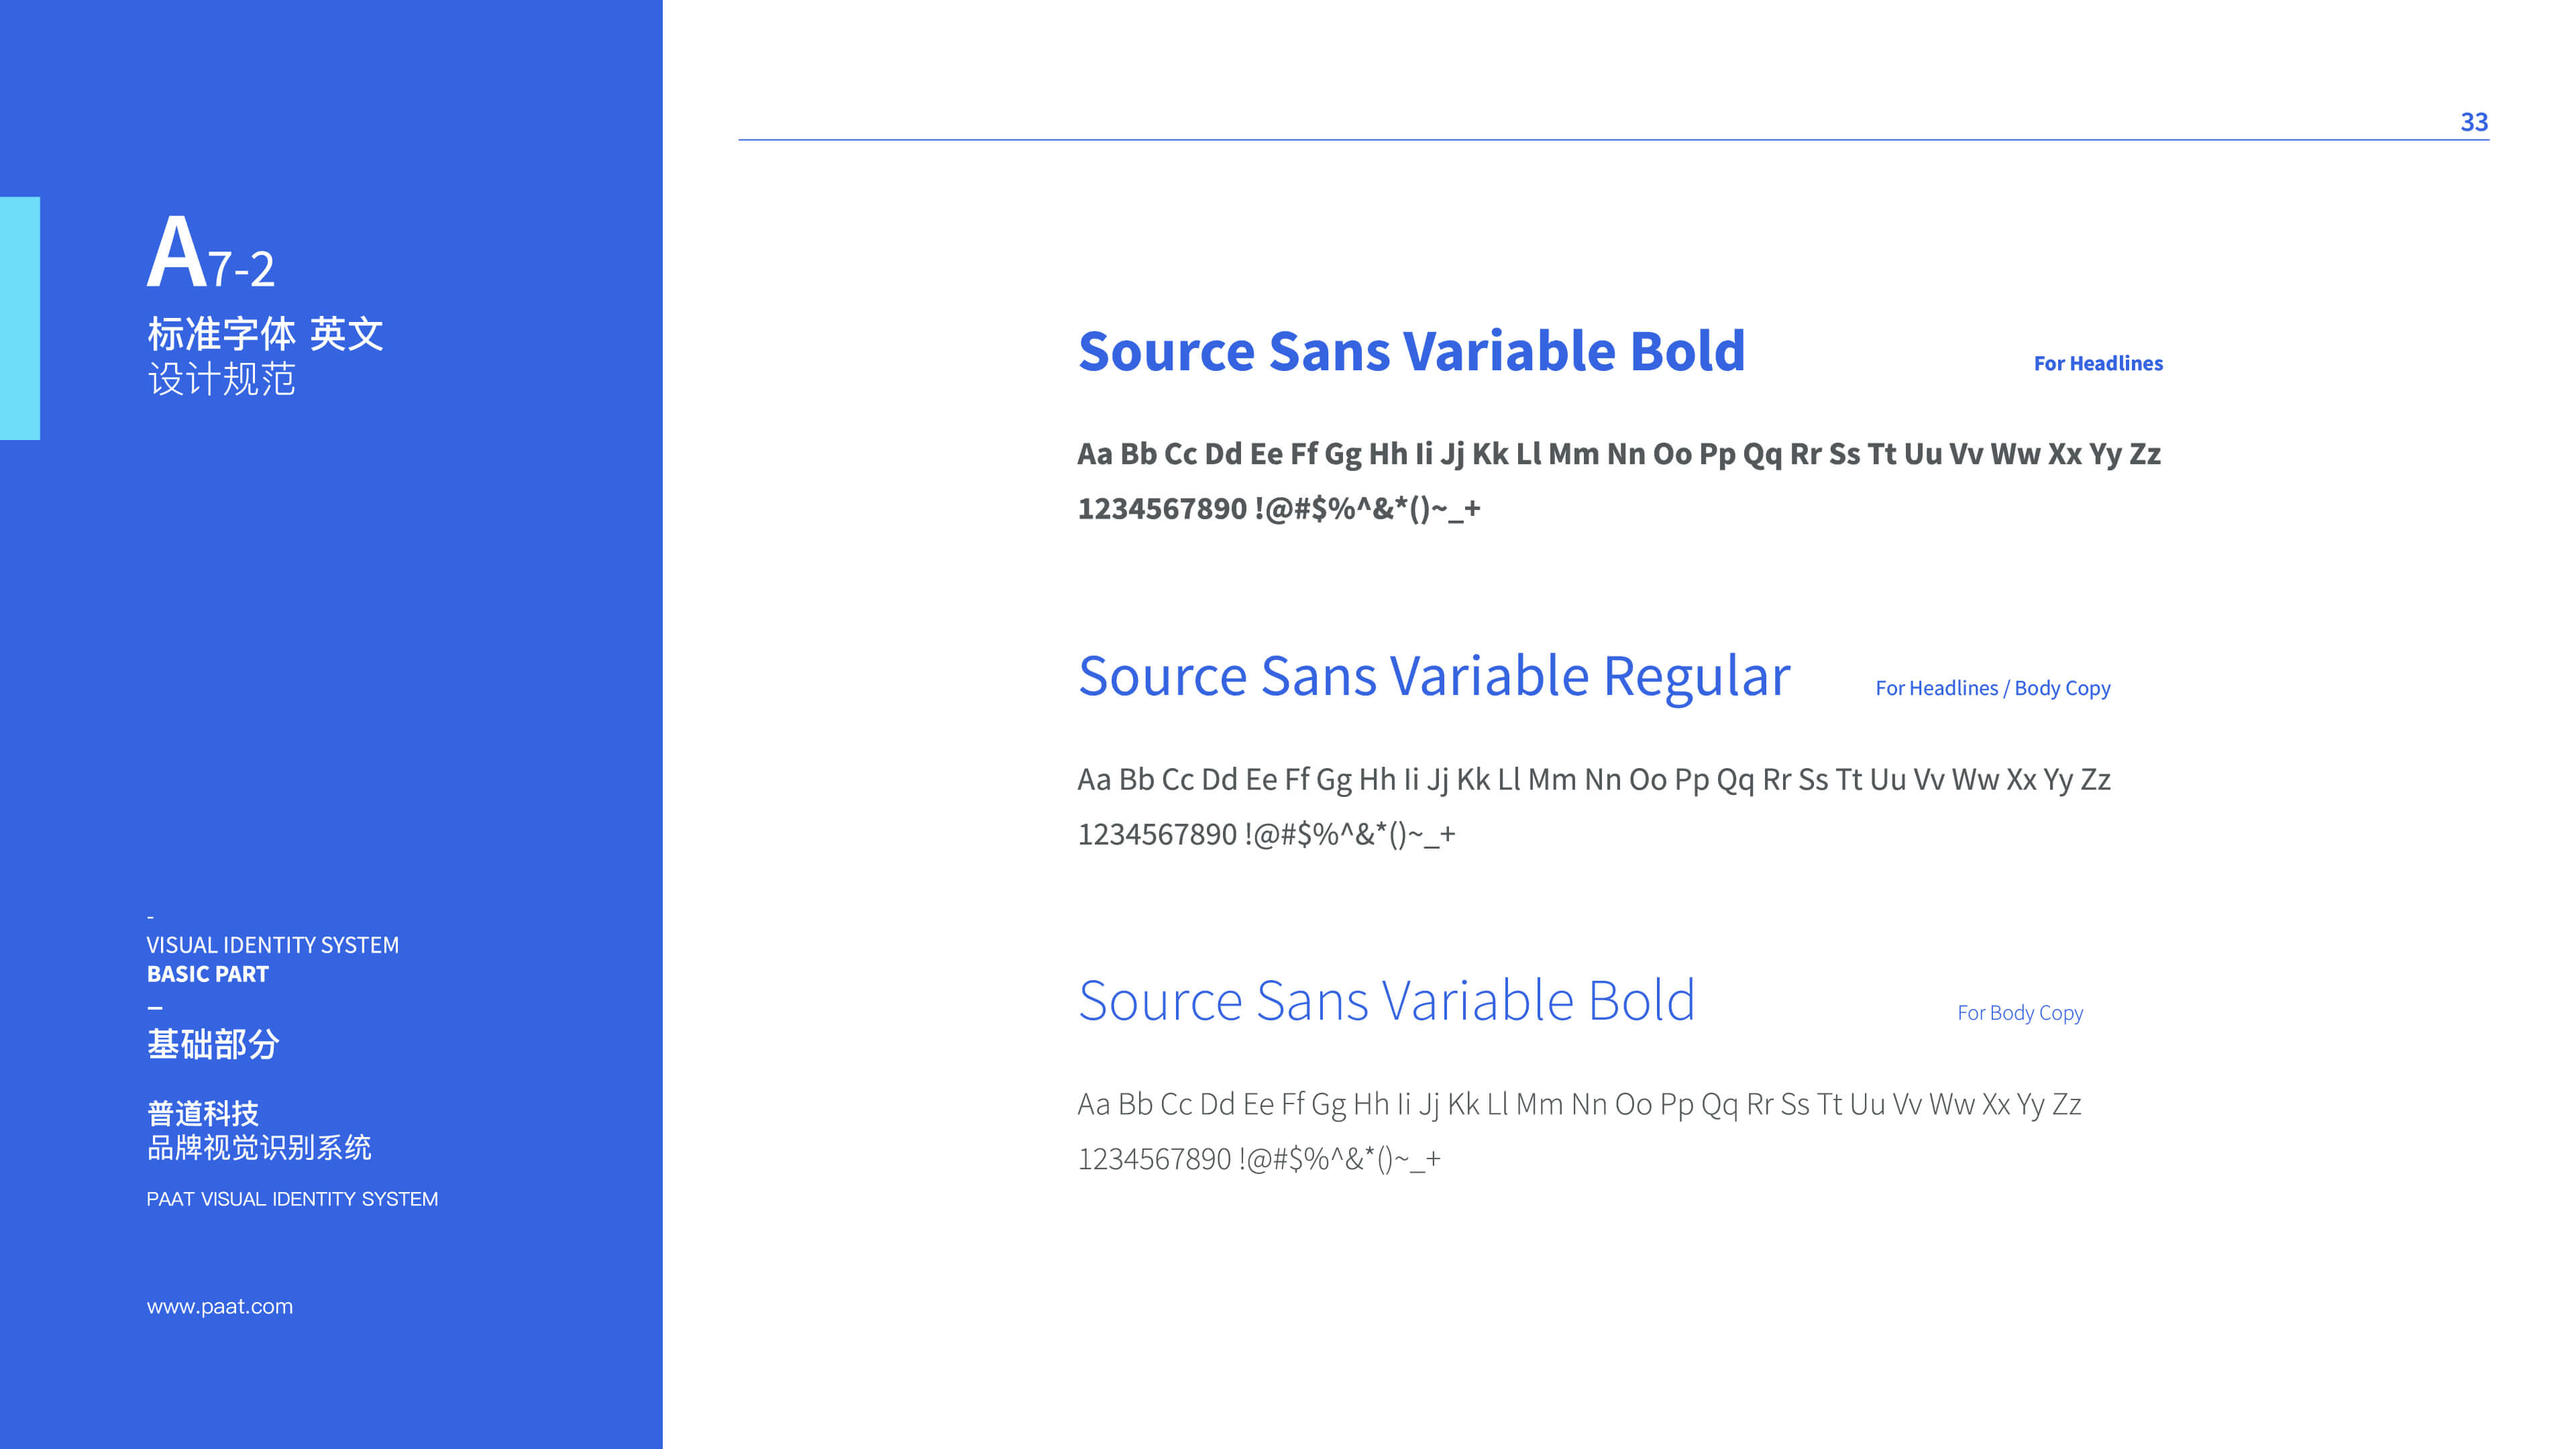Click the www.paat.com website link
The image size is (2576, 1449).
click(220, 1306)
